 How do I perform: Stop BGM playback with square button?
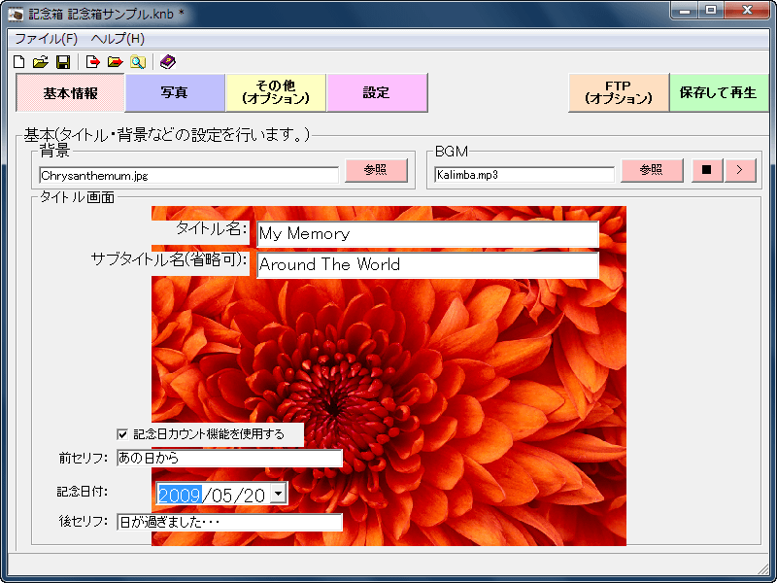pos(707,171)
